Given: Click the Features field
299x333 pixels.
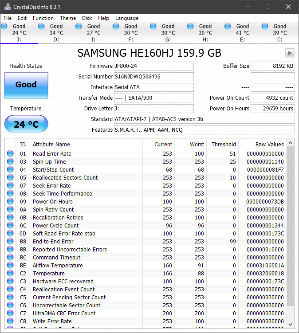Looking at the screenshot, I should tap(205, 130).
